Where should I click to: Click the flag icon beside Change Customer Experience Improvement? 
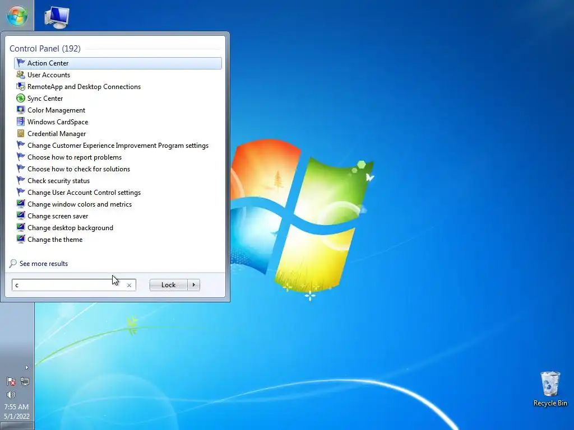click(21, 145)
